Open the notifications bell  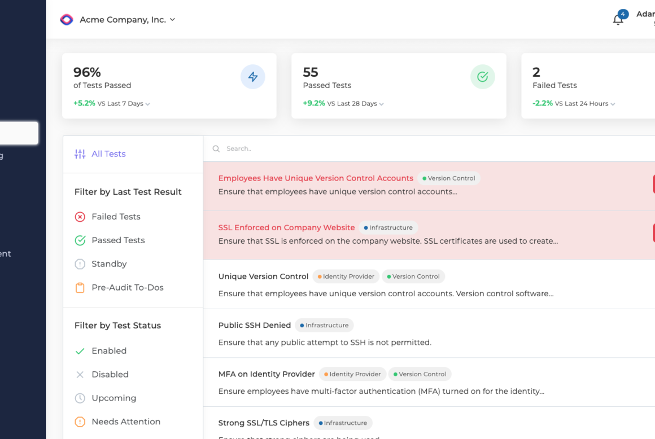618,20
